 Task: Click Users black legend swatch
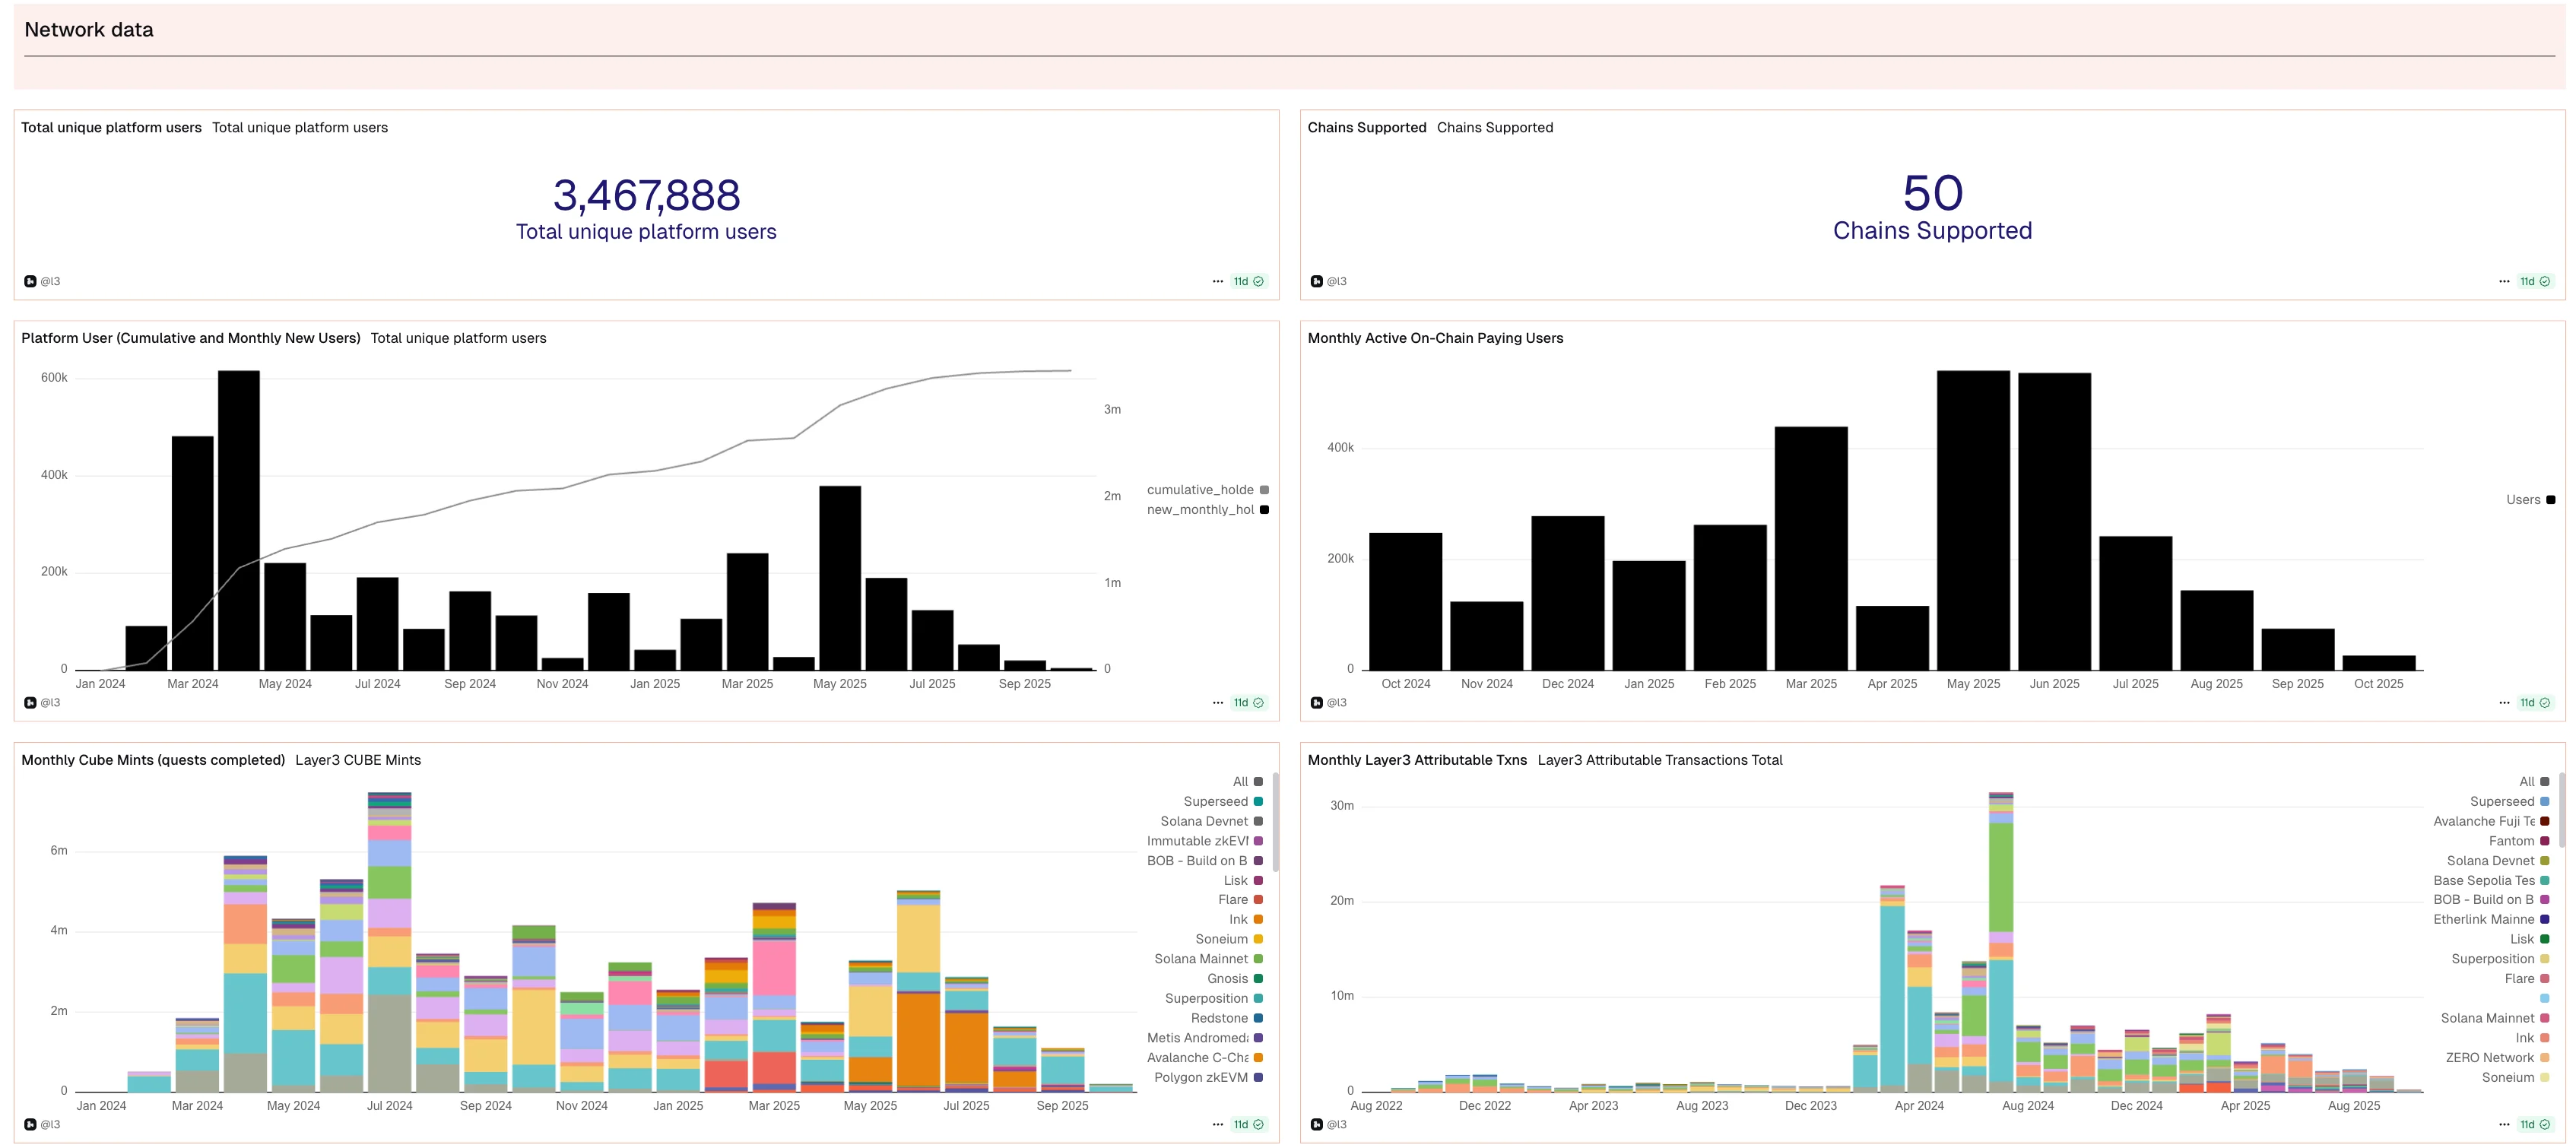[x=2550, y=500]
